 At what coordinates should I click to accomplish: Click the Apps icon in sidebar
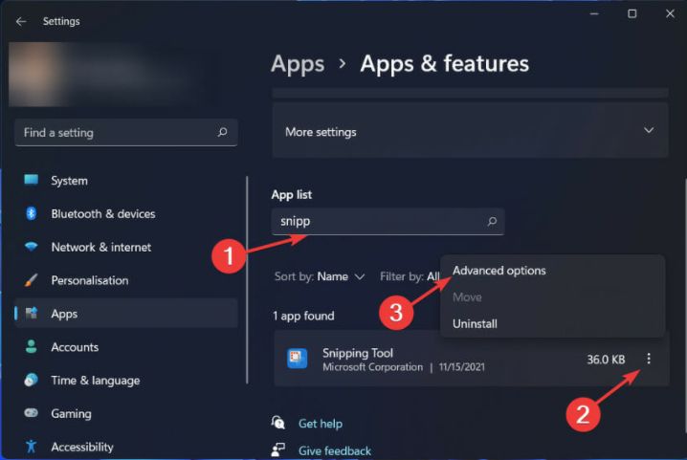point(32,314)
